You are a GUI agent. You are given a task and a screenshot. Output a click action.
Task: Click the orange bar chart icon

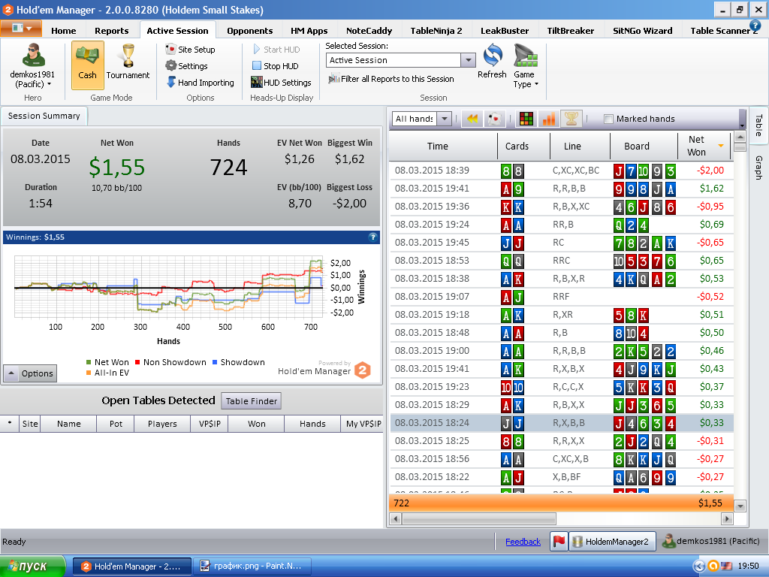tap(549, 119)
